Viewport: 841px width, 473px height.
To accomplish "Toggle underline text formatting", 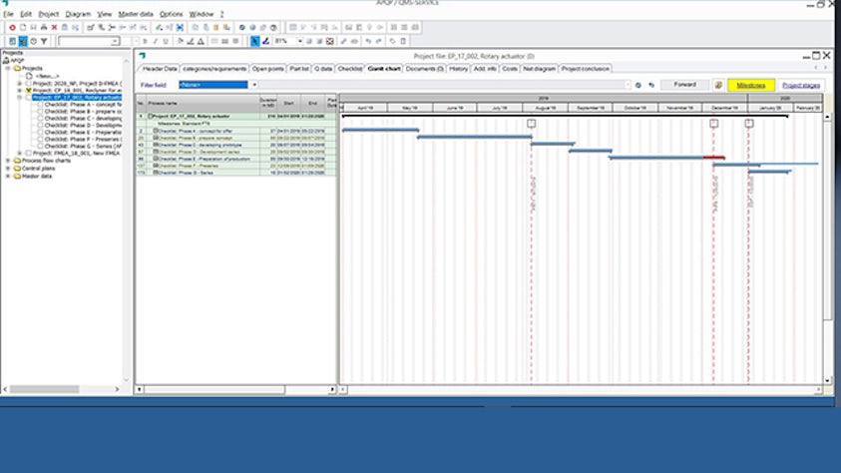I will click(x=166, y=41).
